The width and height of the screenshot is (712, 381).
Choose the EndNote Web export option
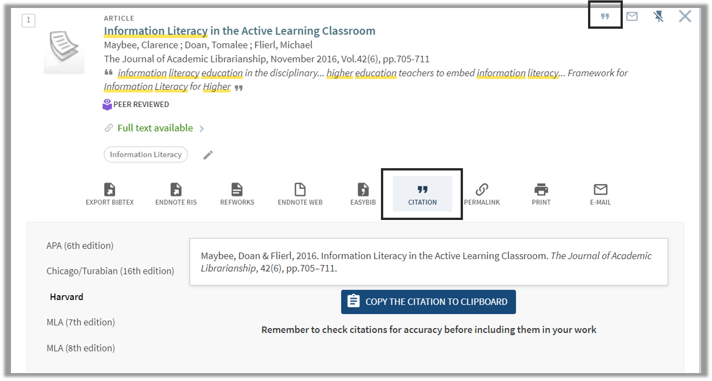coord(300,194)
